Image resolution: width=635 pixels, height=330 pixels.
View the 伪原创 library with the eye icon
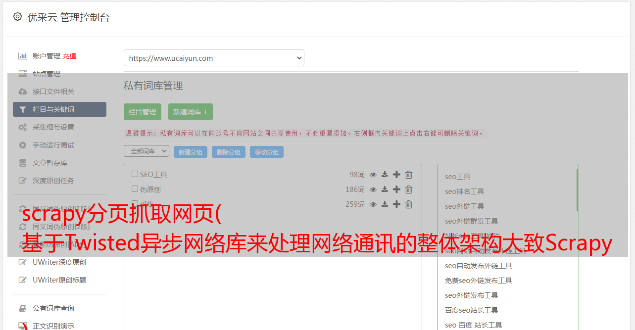[x=373, y=189]
